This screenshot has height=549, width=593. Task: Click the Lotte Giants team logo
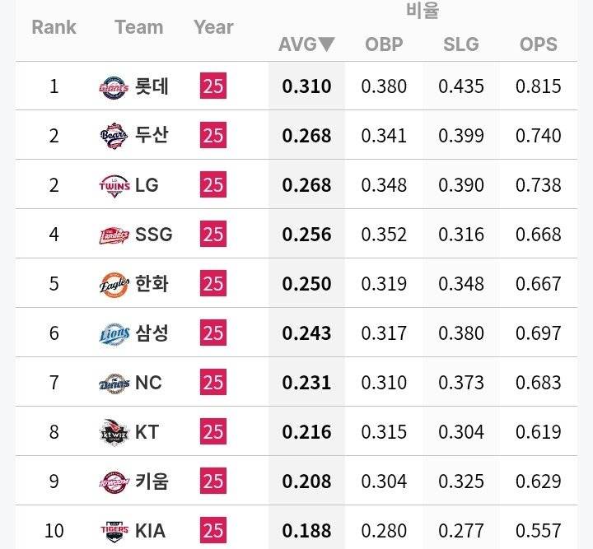114,86
